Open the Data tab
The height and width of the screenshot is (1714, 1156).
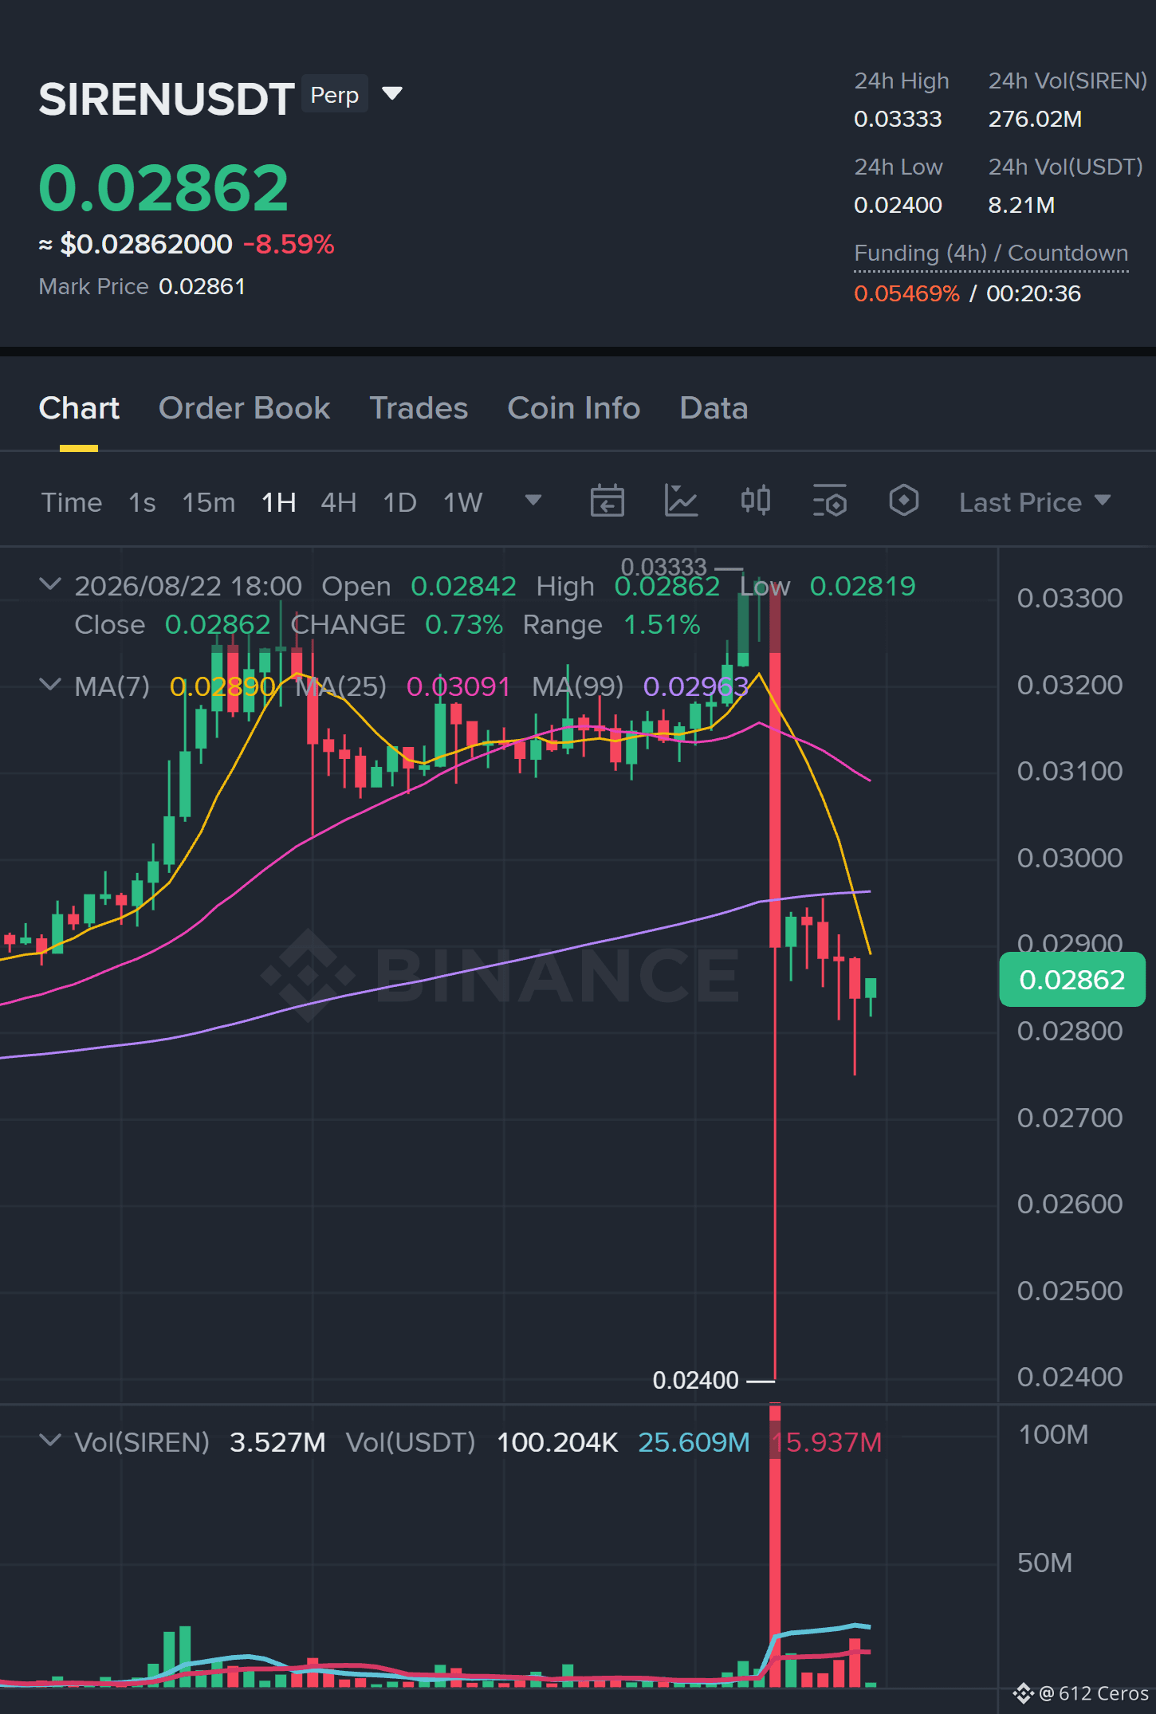pos(714,408)
